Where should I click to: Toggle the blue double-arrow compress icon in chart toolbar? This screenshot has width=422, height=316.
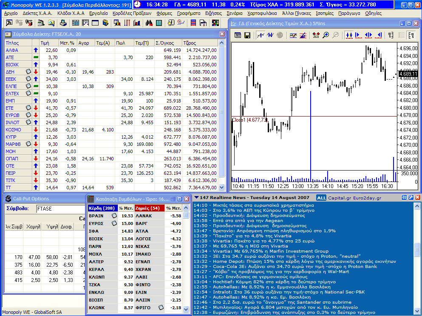coord(349,35)
